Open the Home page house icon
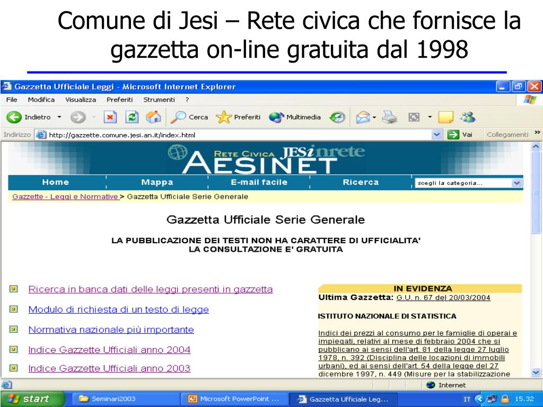Viewport: 543px width, 407px height. [153, 117]
